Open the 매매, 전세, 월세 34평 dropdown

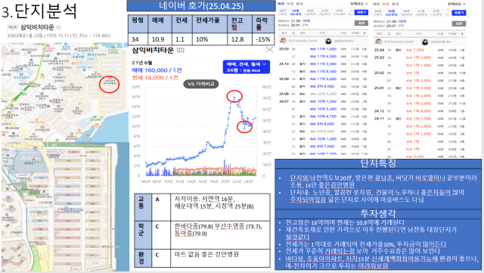point(247,67)
